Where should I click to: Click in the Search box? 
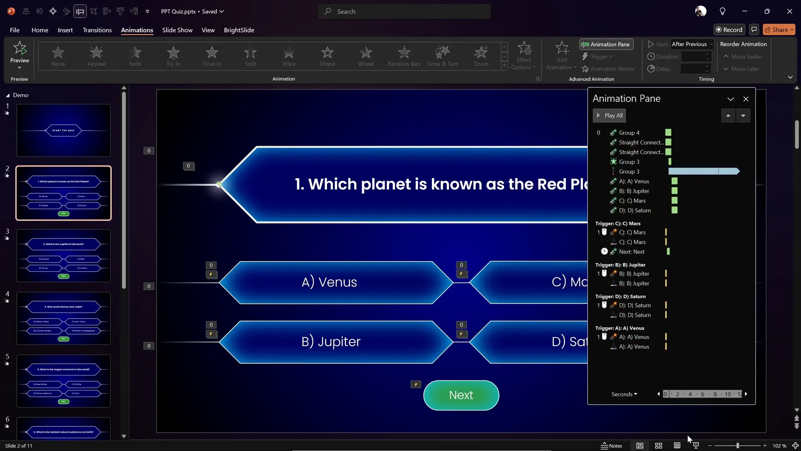(x=404, y=11)
